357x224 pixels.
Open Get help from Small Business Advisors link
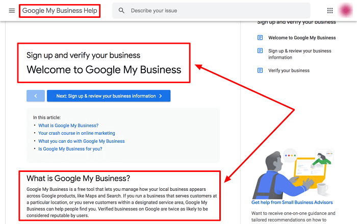click(x=292, y=203)
